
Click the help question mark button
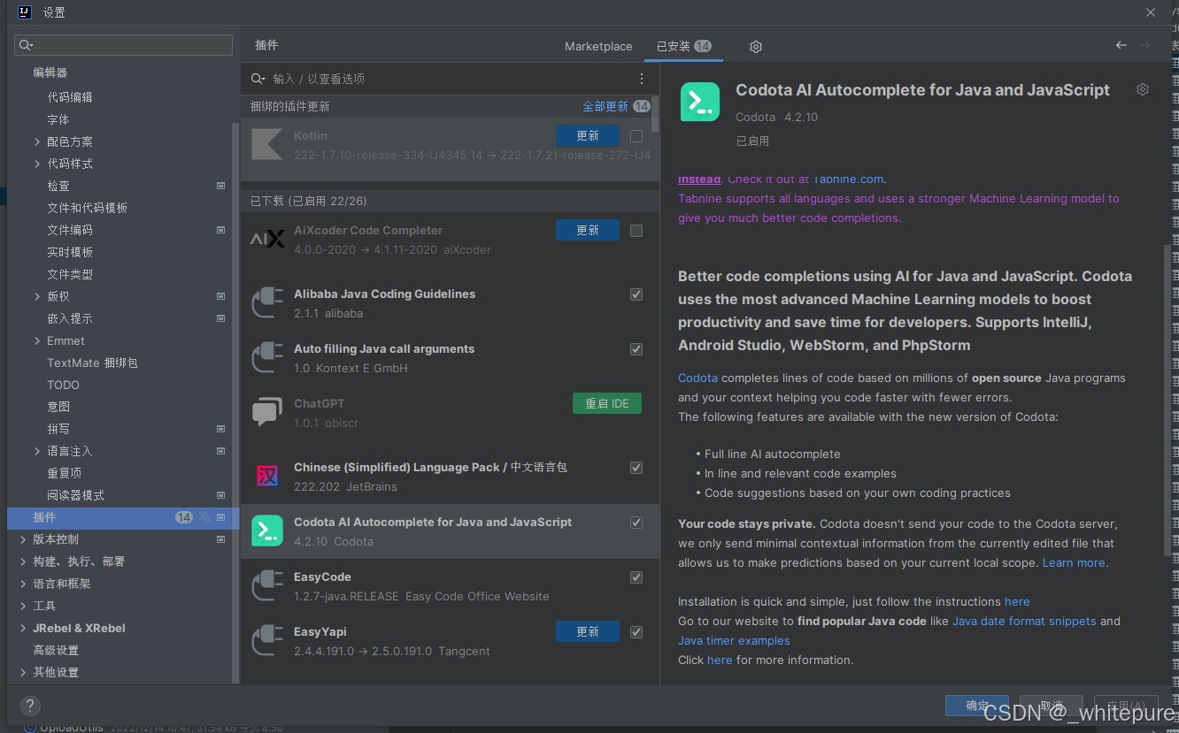tap(30, 706)
